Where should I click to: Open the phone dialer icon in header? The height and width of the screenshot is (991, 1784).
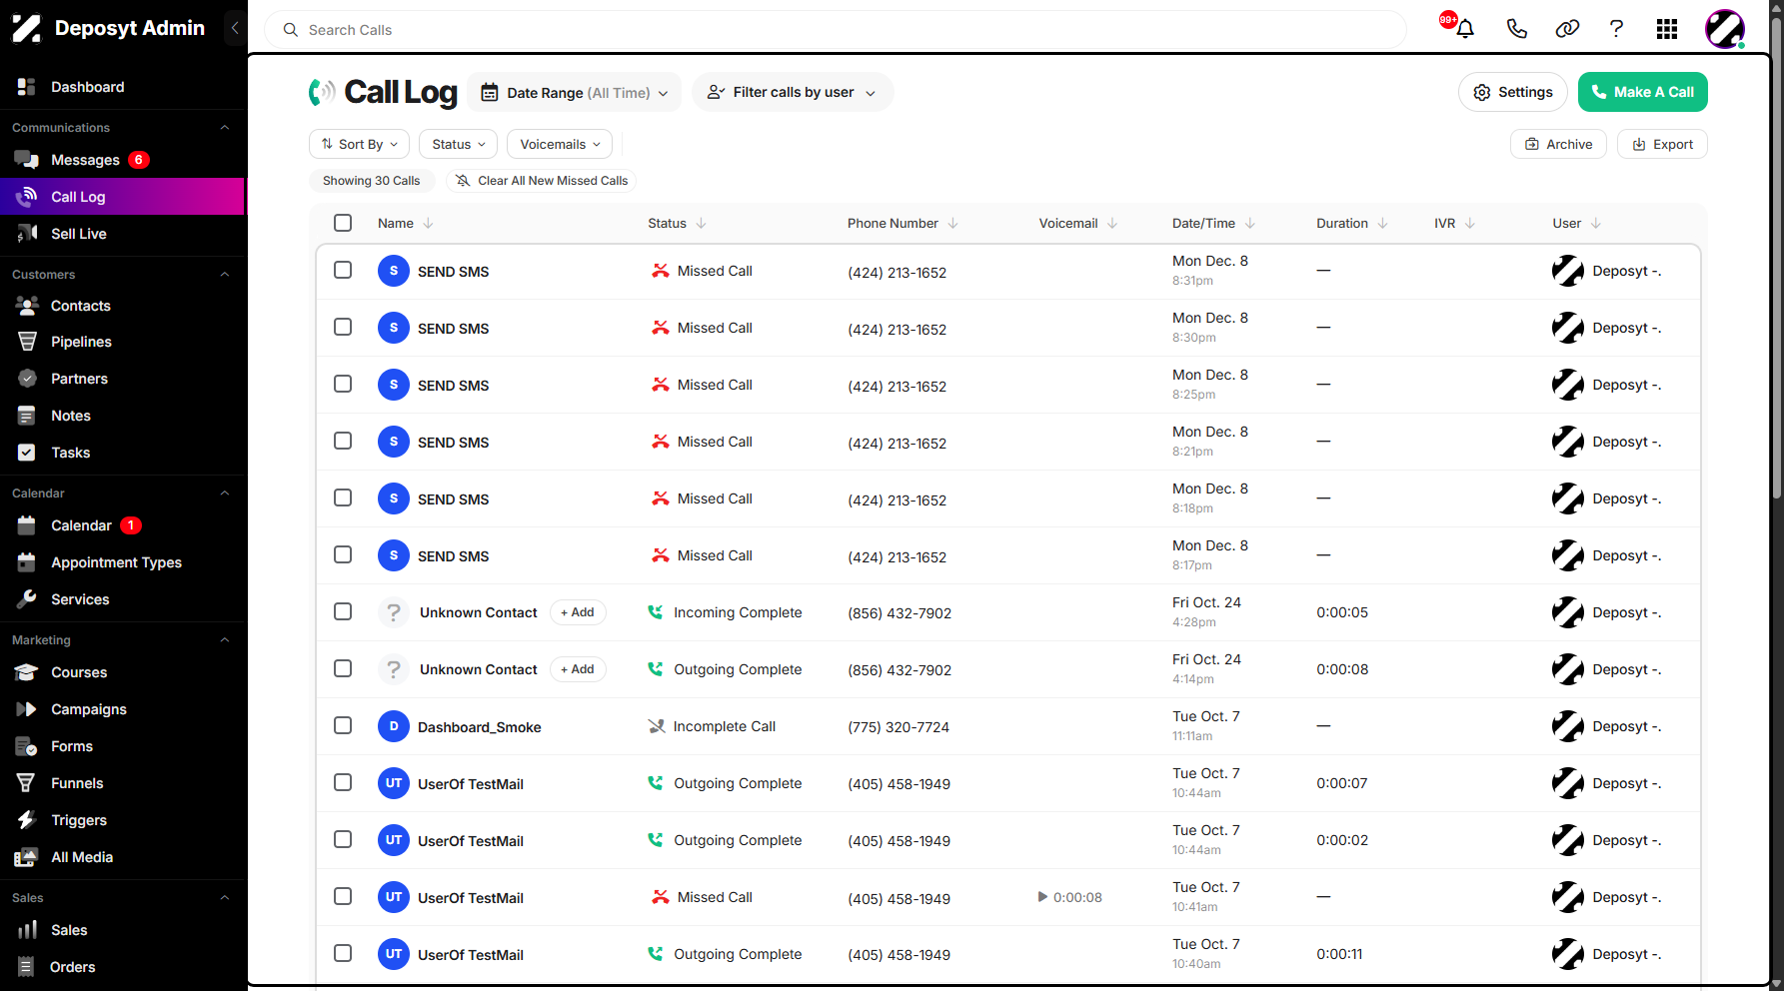(1516, 29)
